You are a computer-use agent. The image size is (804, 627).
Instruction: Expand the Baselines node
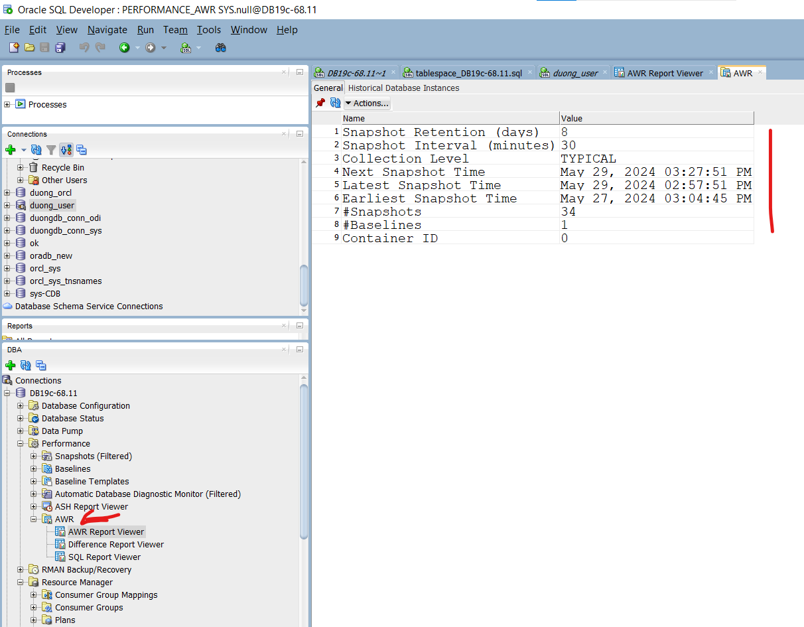tap(34, 469)
